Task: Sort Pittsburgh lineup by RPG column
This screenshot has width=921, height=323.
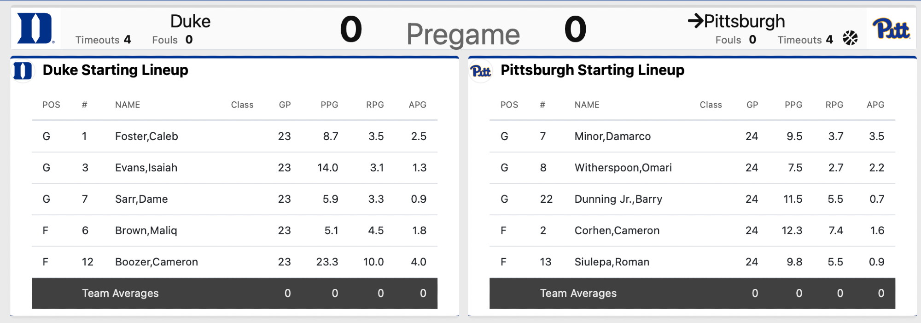Action: (834, 105)
